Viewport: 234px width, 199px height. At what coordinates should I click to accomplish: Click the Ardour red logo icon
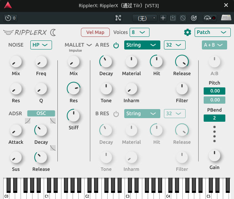point(8,5)
